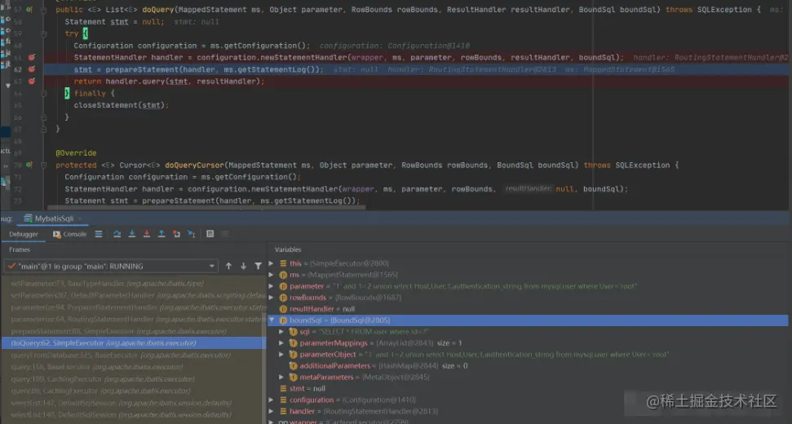Expand the 'metaParameters' MetaObject field
792x424 pixels.
click(281, 377)
